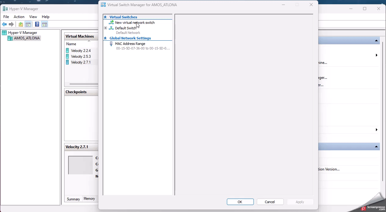Expand the Default Switch tree node
The height and width of the screenshot is (212, 386).
pyautogui.click(x=106, y=28)
